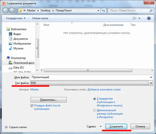Click Добавьте ключевое слово link
Image resolution: width=156 pixels, height=134 pixels.
[104, 89]
